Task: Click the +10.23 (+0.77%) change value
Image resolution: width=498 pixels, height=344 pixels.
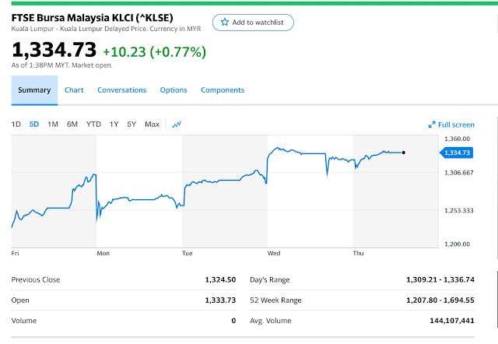Action: pyautogui.click(x=154, y=52)
